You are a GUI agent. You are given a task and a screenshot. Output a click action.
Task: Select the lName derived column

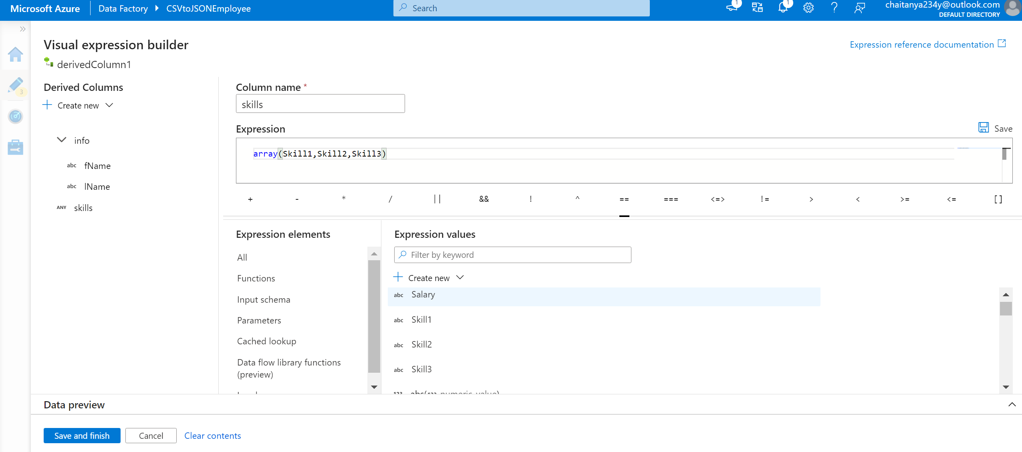pyautogui.click(x=97, y=187)
